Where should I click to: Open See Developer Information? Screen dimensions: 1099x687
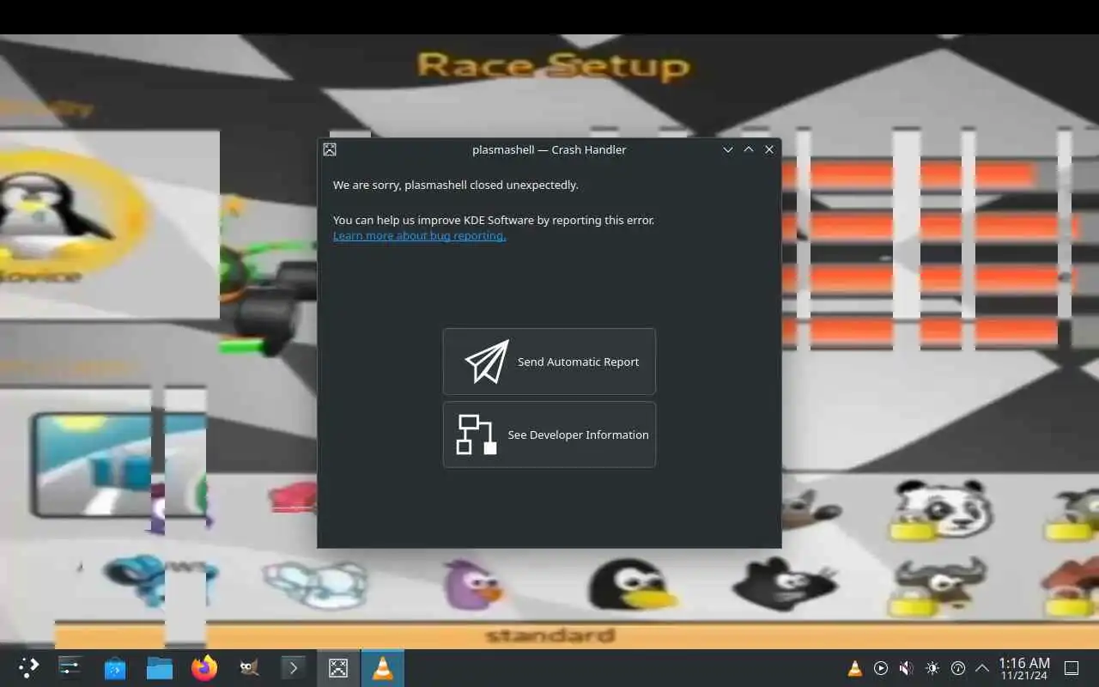coord(549,435)
